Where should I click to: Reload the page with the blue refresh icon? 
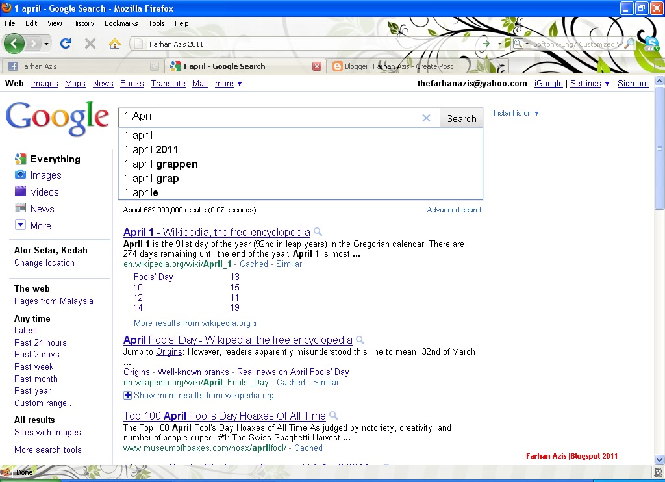point(66,44)
